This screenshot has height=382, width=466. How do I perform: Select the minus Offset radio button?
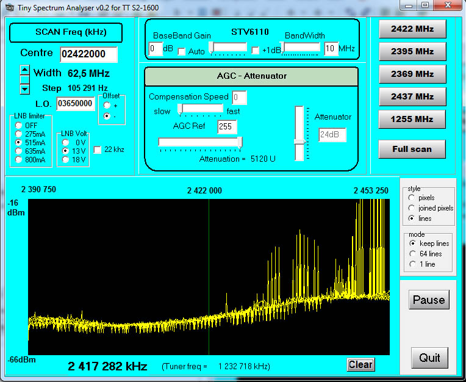(x=107, y=116)
